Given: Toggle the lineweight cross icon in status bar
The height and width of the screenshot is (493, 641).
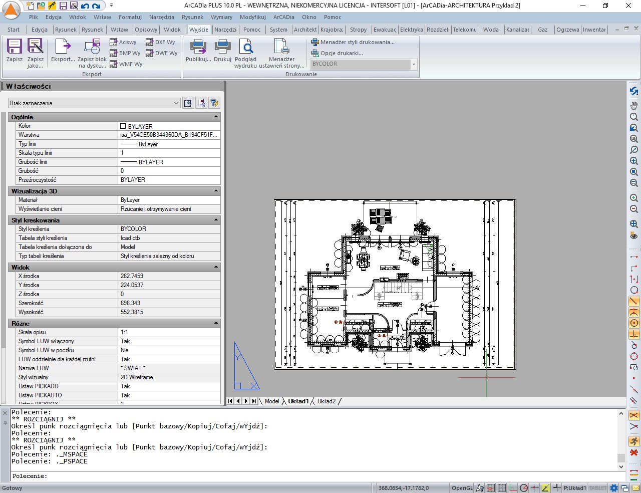Looking at the screenshot, I should click(557, 488).
